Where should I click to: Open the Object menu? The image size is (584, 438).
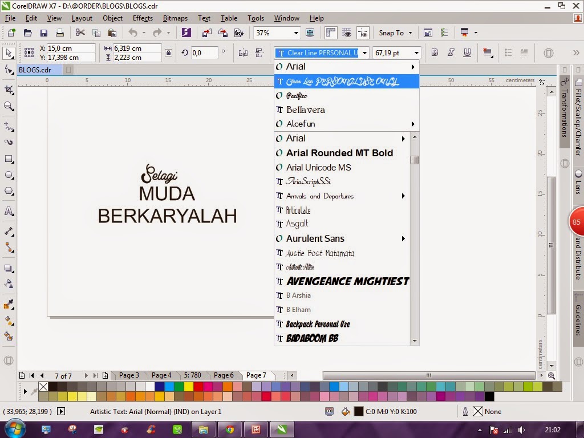[112, 18]
